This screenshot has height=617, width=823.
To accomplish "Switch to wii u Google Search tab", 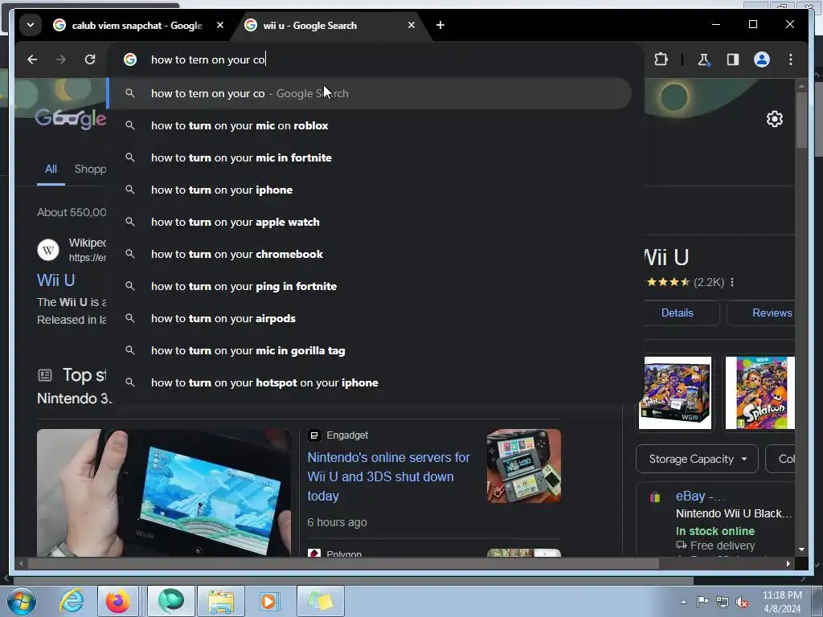I will pos(326,25).
